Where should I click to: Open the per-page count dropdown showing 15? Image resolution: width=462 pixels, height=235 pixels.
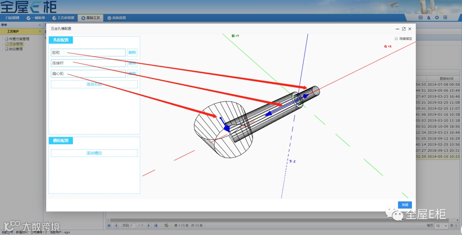click(x=441, y=226)
